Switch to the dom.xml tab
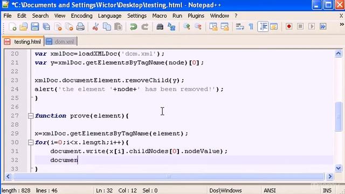Screen dimensions: 345x194 coord(61,41)
